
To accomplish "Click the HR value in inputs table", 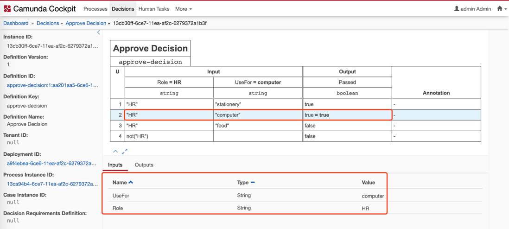I will click(x=365, y=209).
